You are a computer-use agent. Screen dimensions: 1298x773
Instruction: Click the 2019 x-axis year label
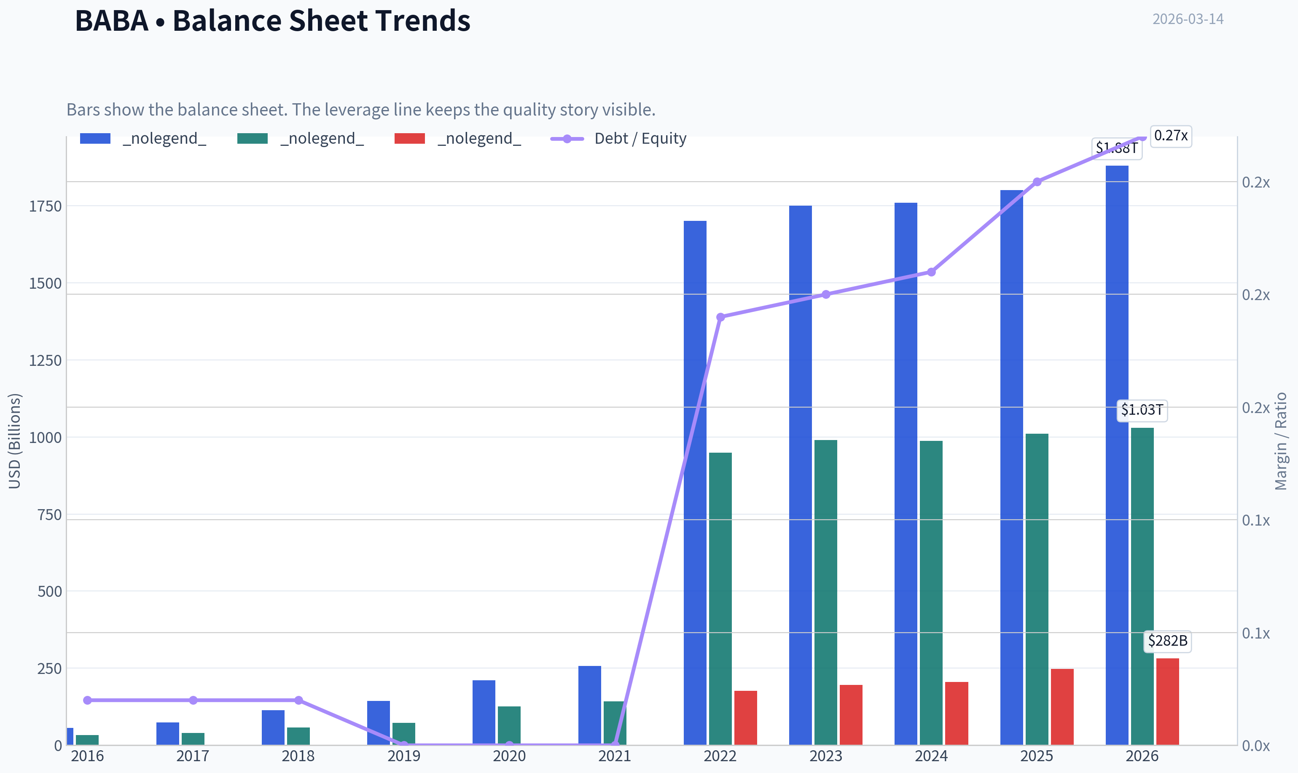click(404, 756)
